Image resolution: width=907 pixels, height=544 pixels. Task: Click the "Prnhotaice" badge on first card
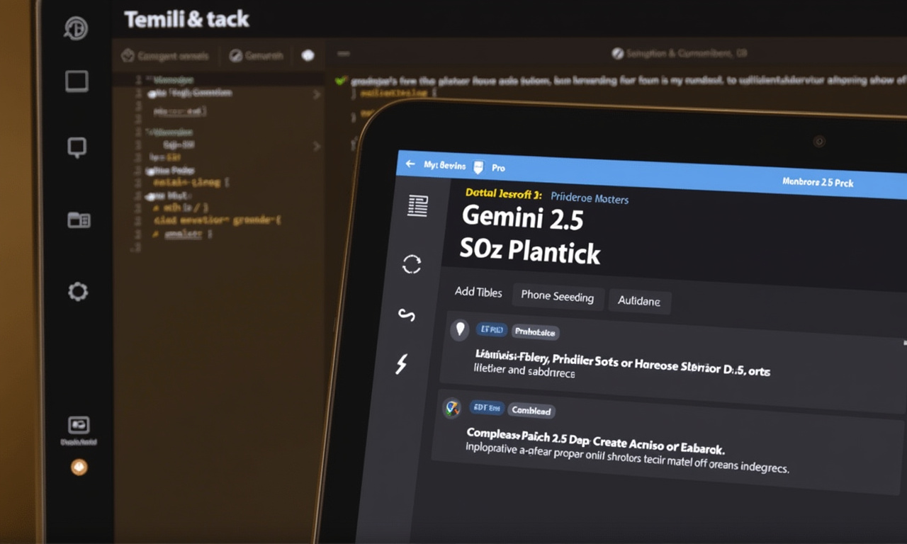[x=535, y=331]
